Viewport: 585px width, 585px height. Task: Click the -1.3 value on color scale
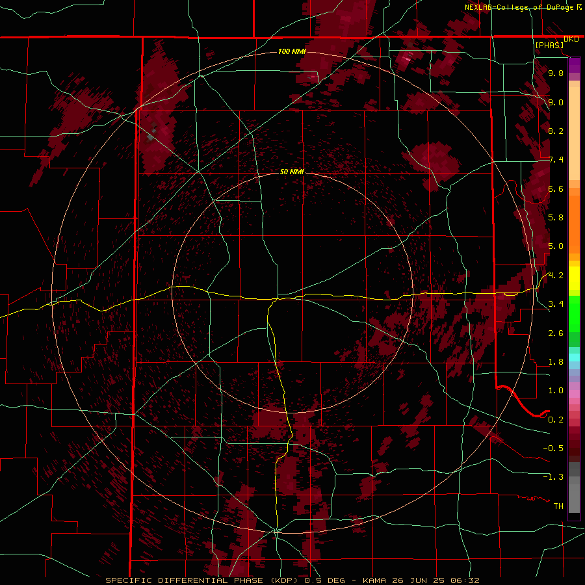tap(553, 477)
